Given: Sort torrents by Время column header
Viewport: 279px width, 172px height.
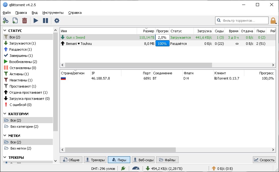Looking at the screenshot, I should click(x=232, y=31).
